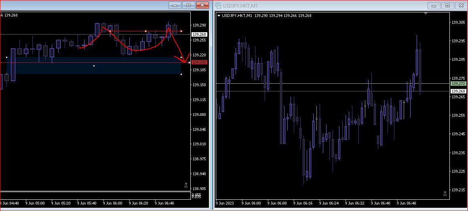
Task: Click the 139.045 axis label on left chart
Action: (x=200, y=129)
